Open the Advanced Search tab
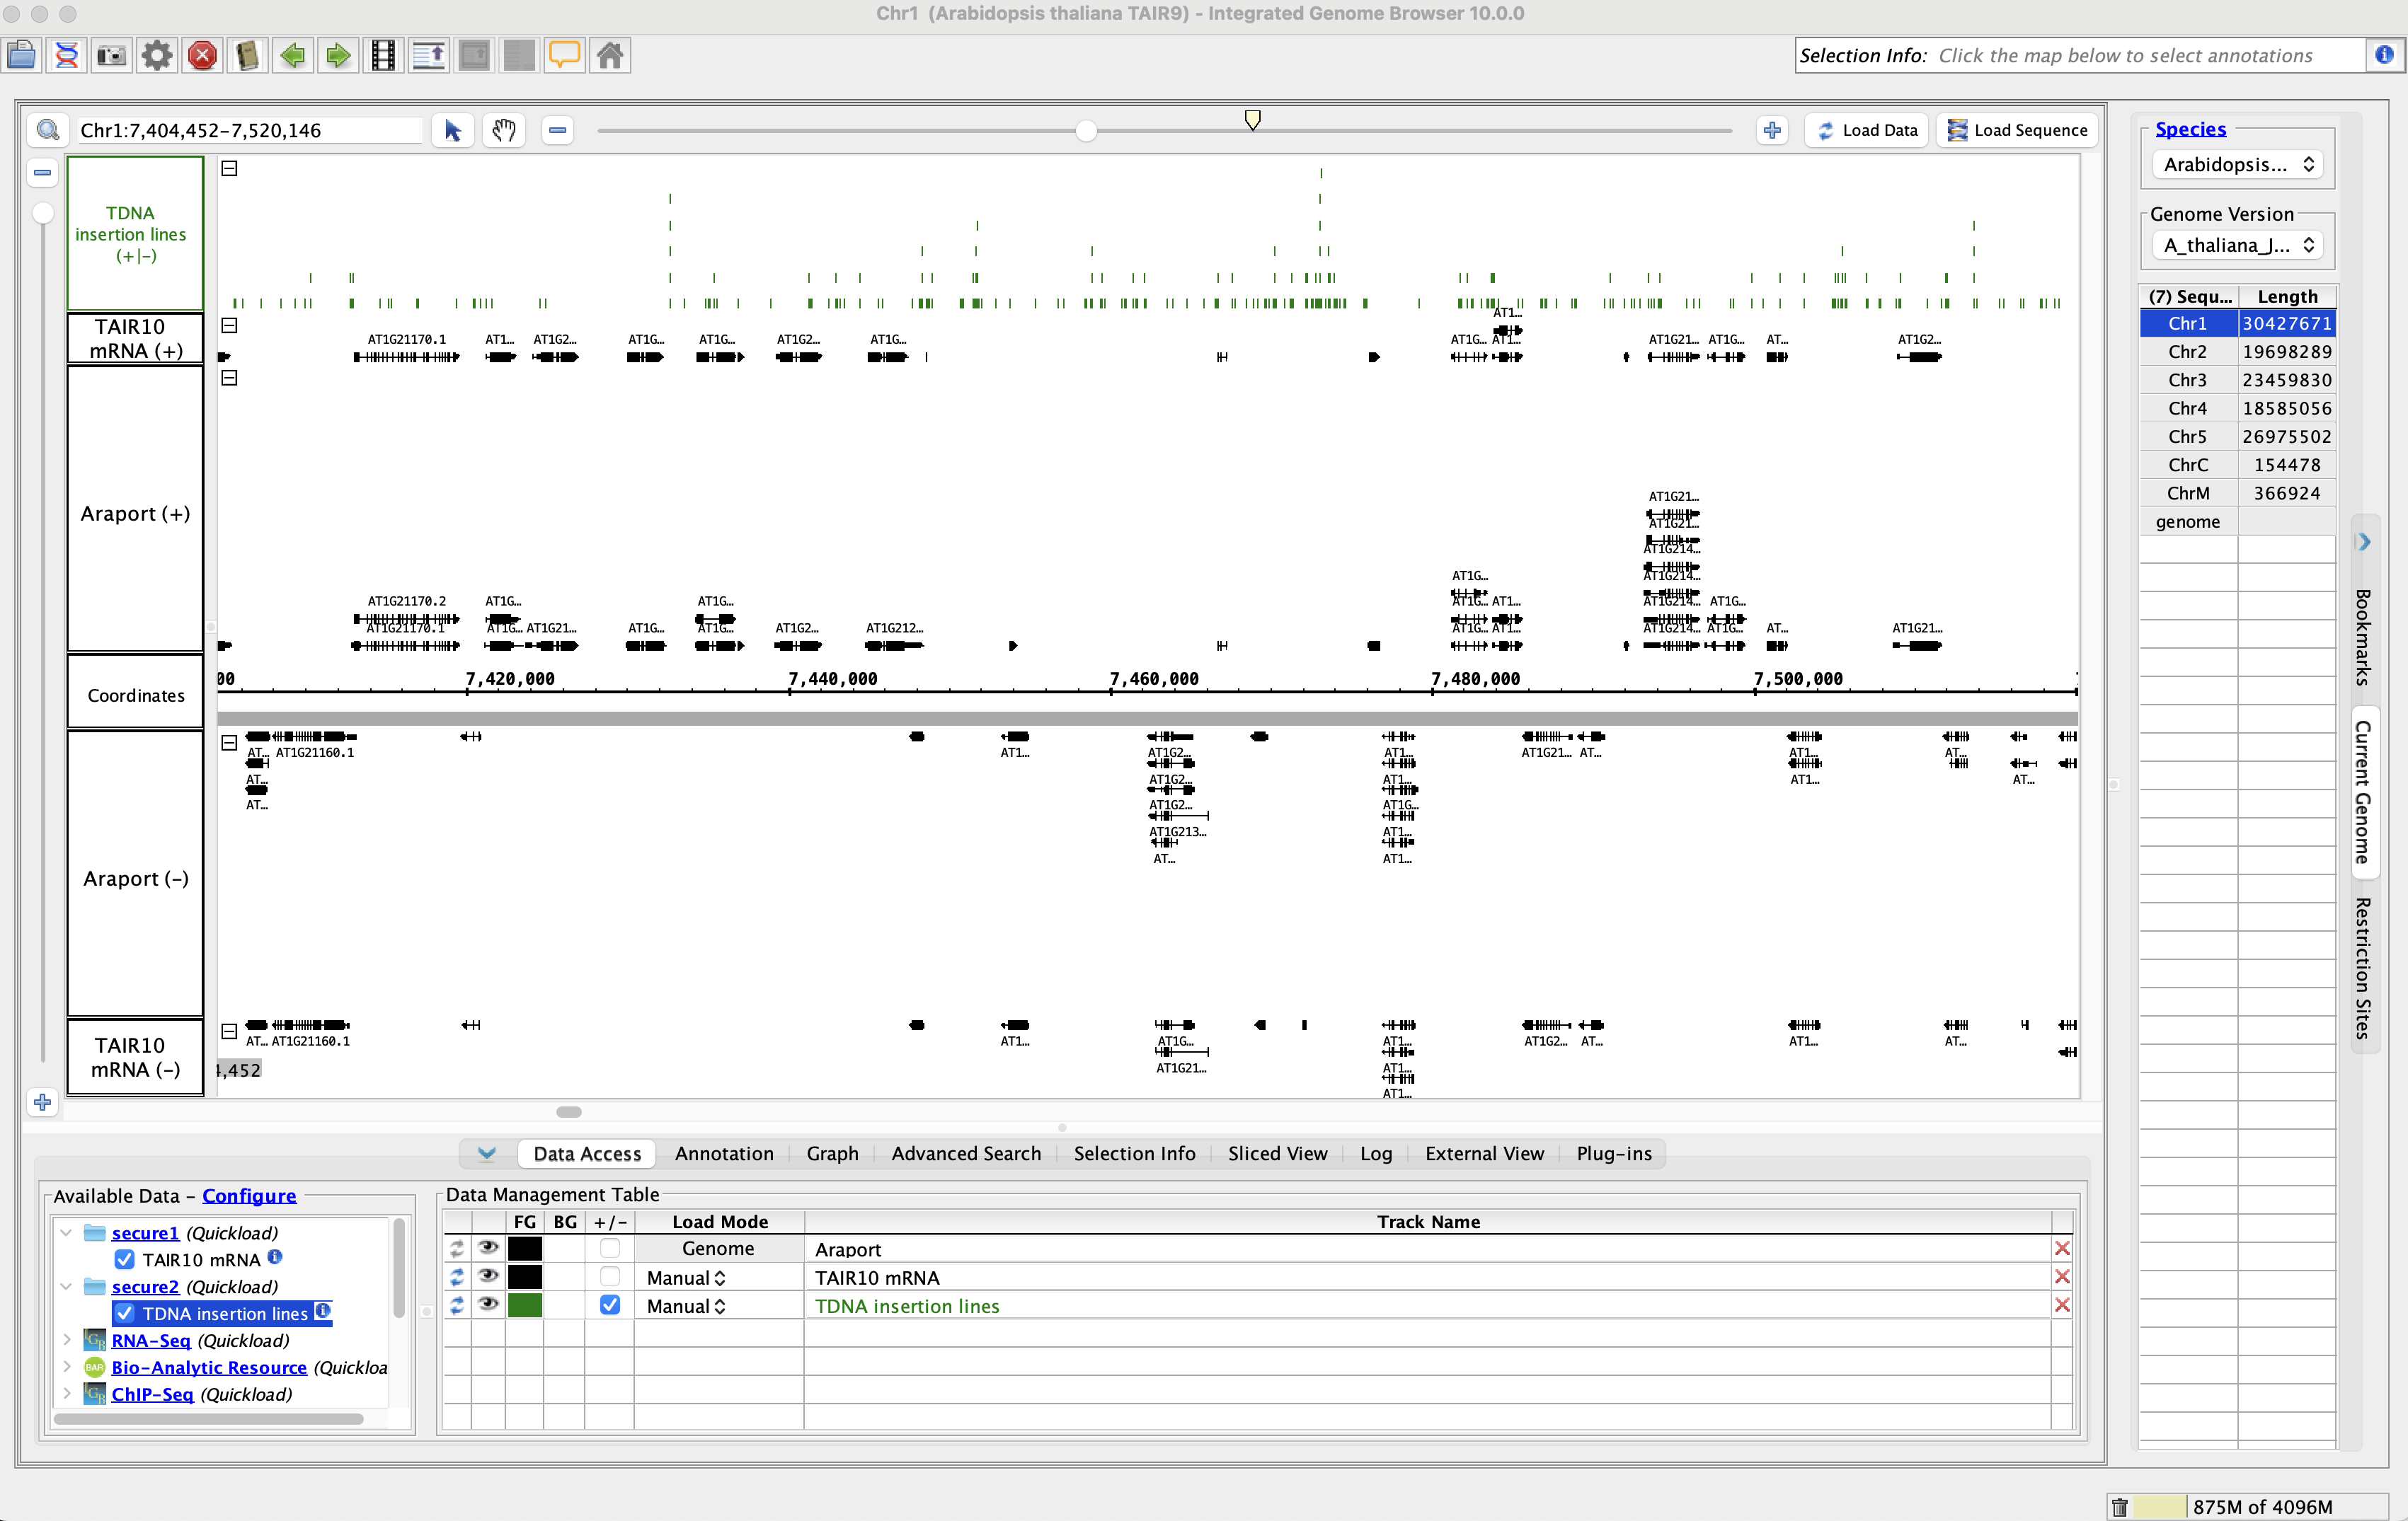 coord(966,1153)
